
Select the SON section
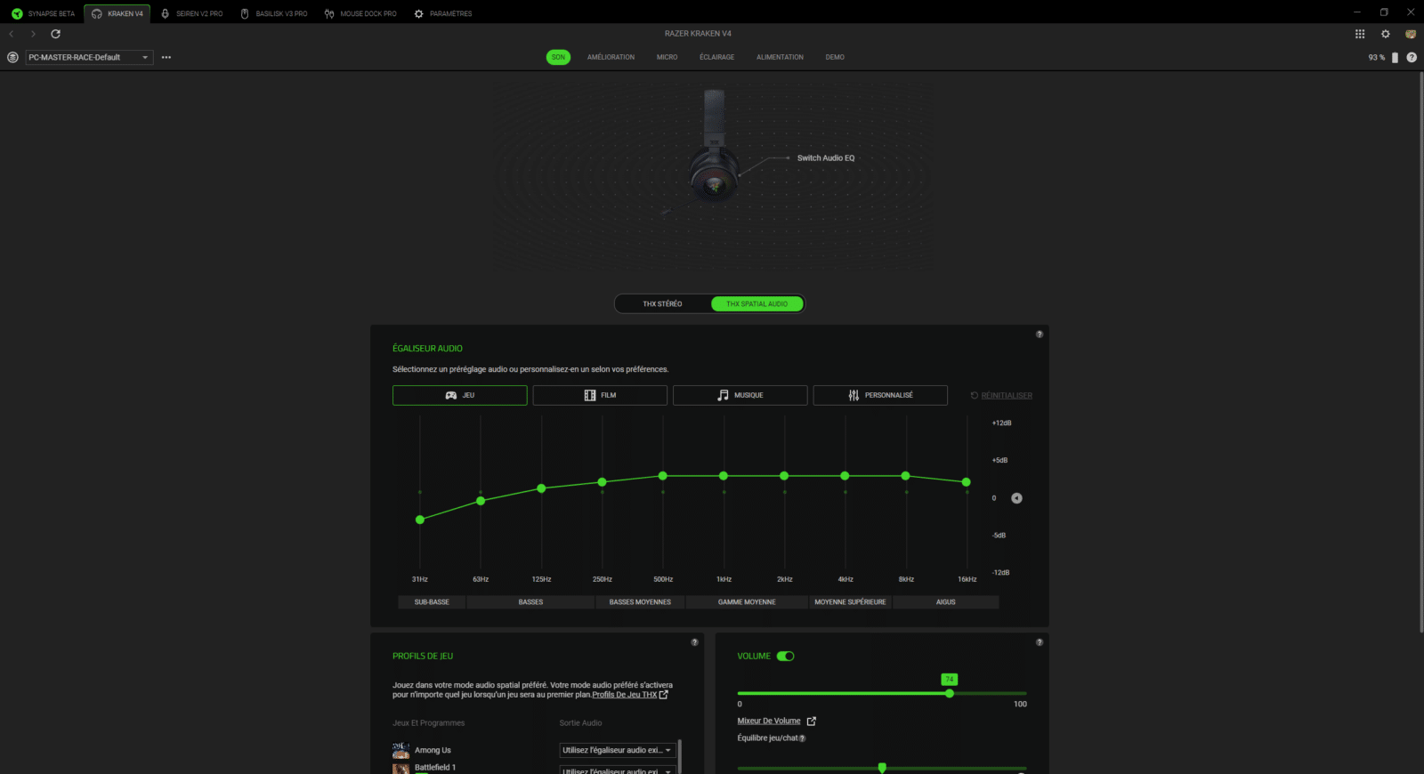pyautogui.click(x=558, y=57)
